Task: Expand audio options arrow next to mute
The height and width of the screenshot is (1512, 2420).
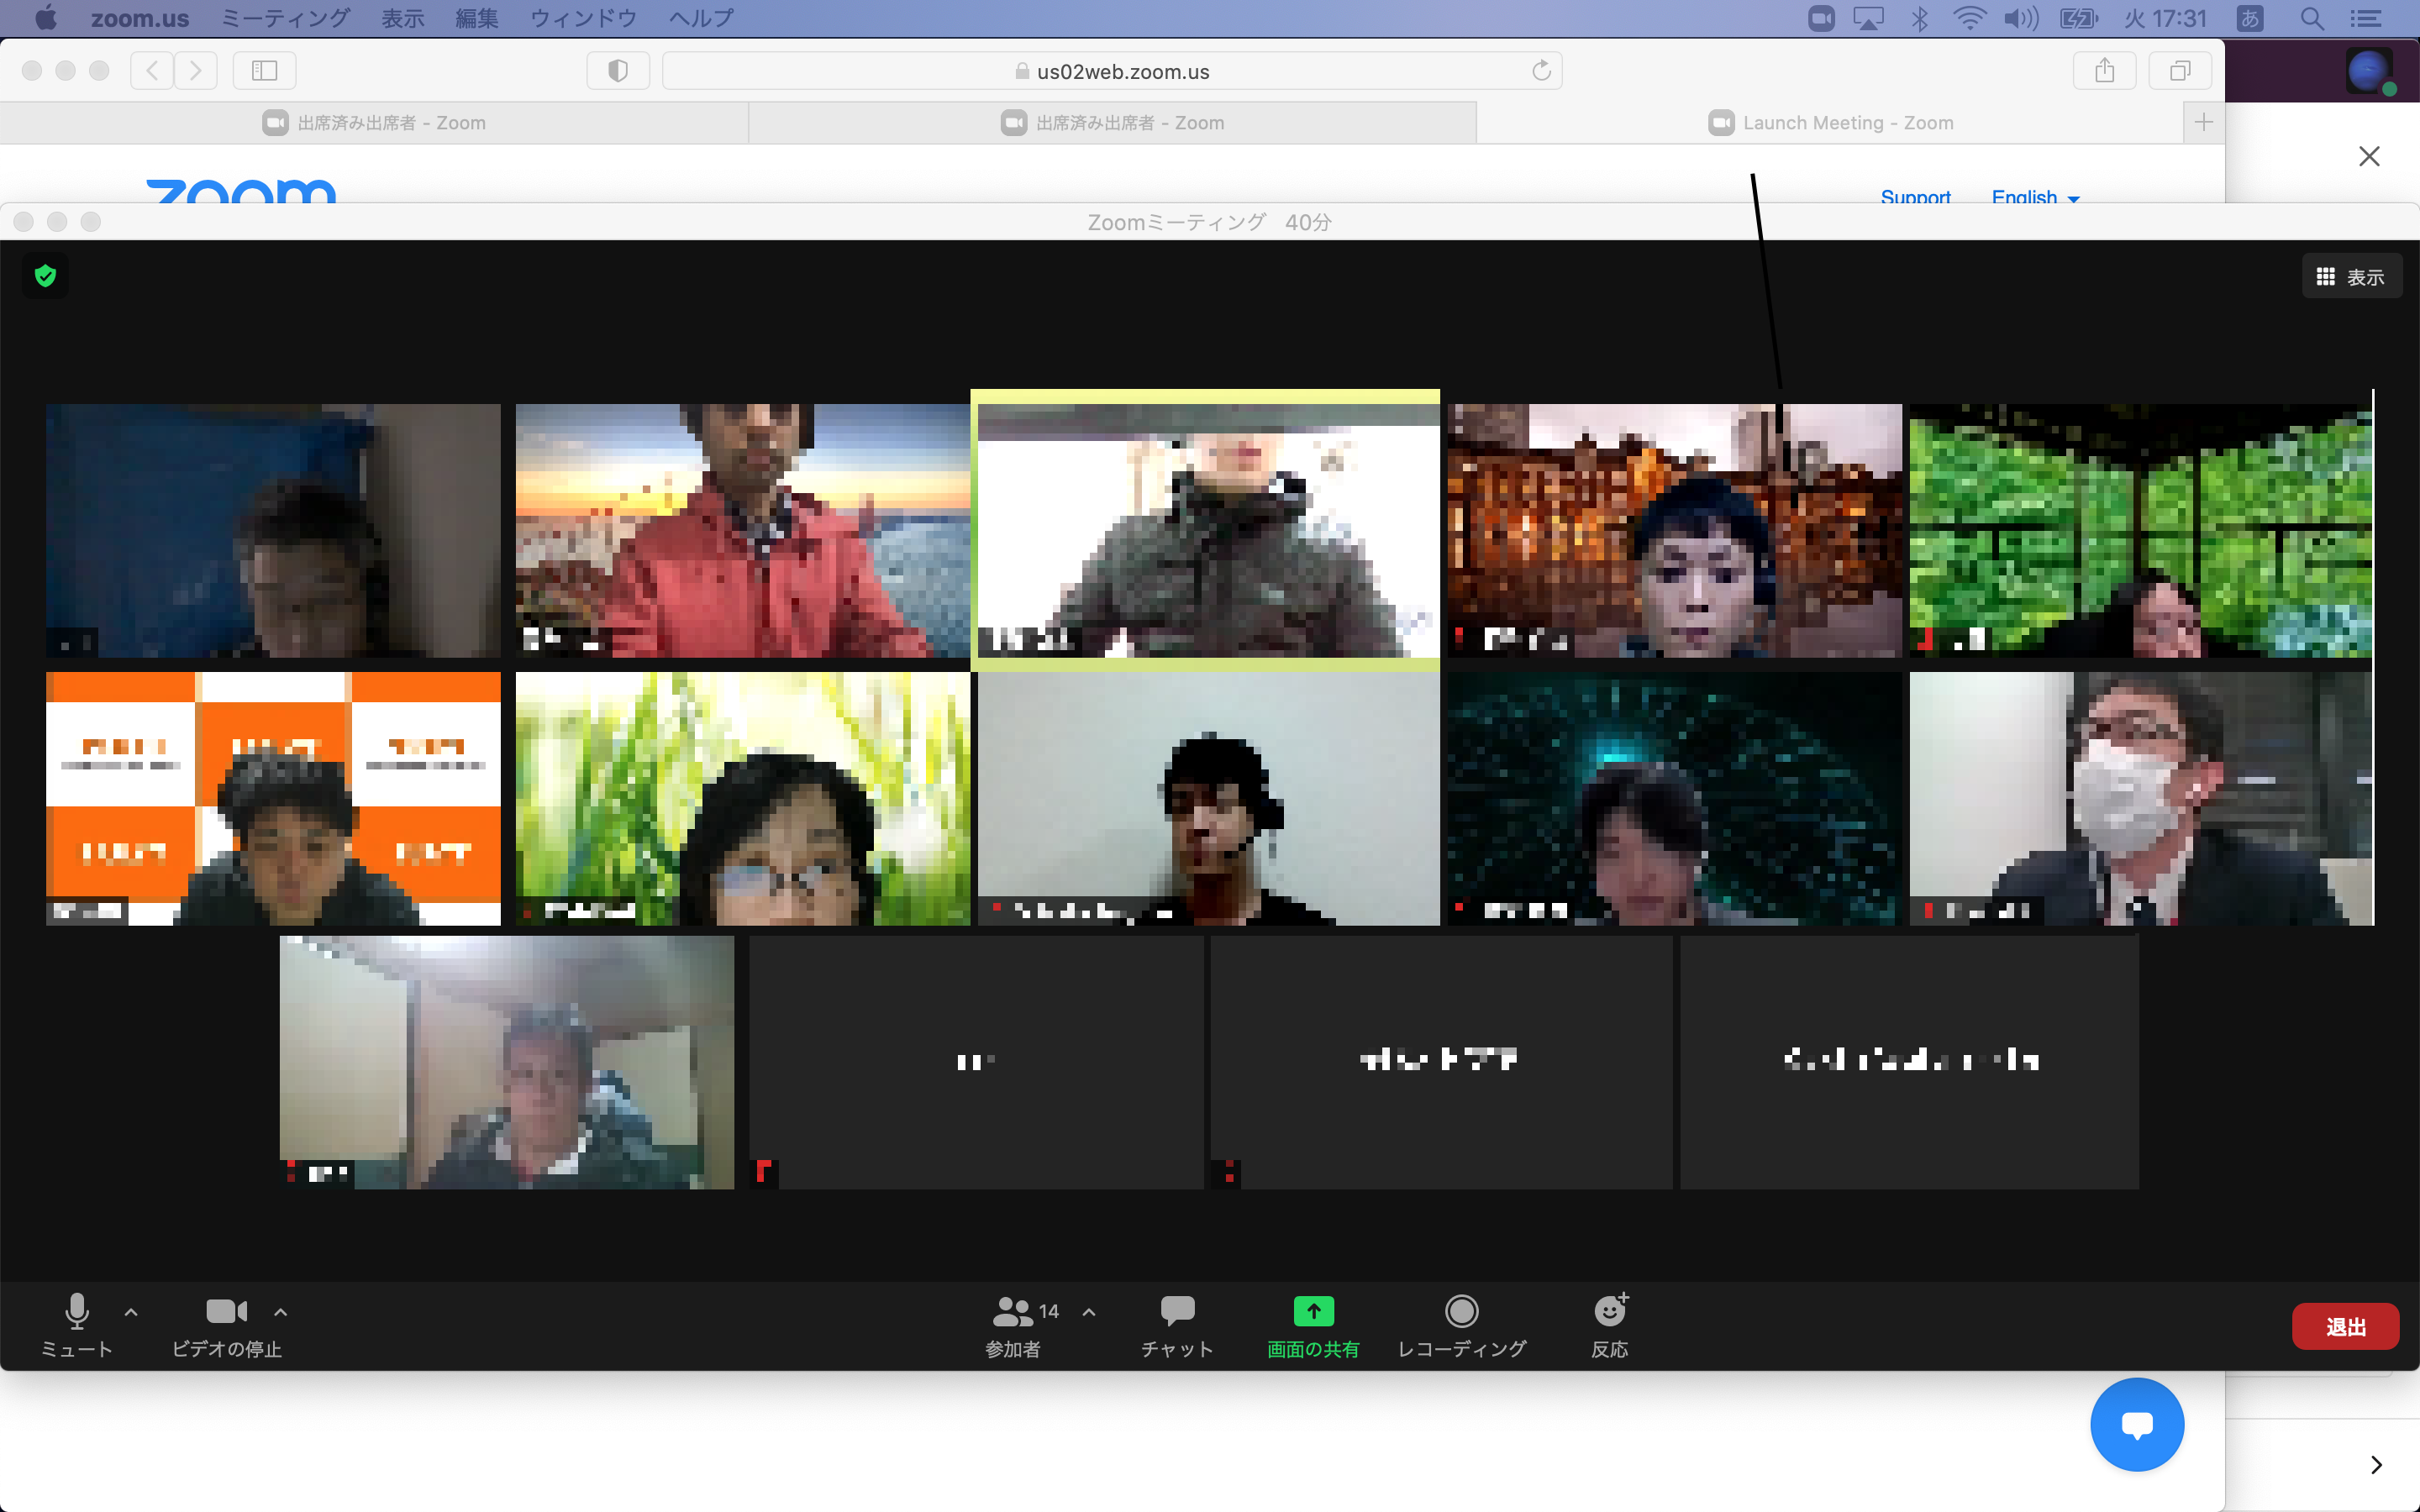Action: [131, 1312]
